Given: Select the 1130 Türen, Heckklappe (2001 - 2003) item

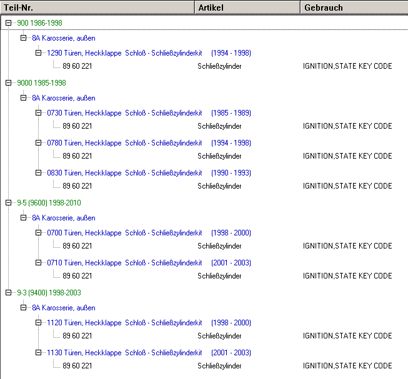Looking at the screenshot, I should pyautogui.click(x=149, y=353).
